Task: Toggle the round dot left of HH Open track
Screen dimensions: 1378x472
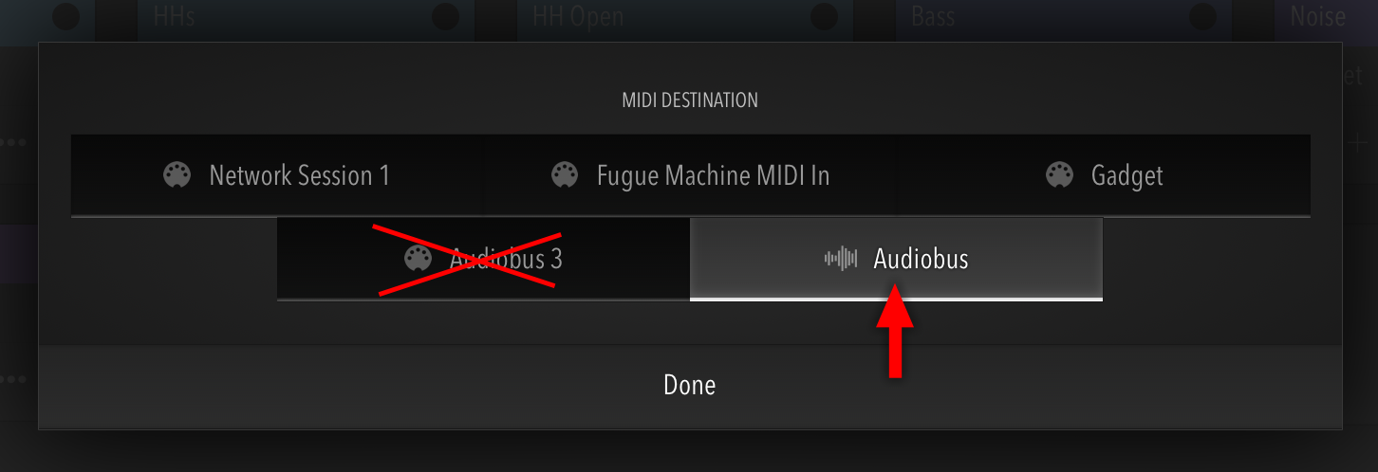Action: 445,16
